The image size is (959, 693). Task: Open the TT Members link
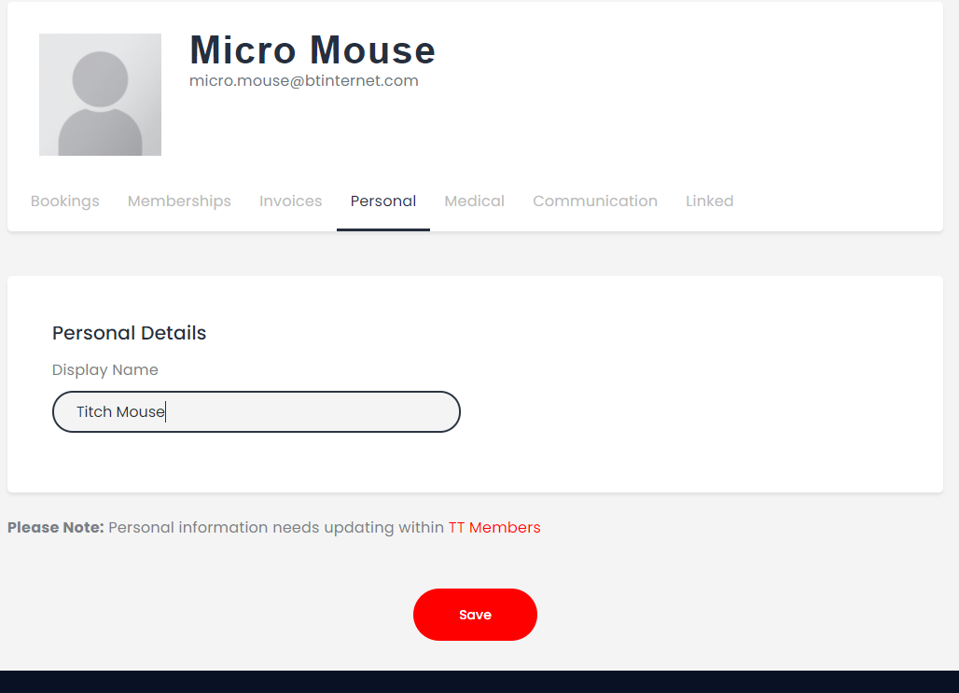494,527
